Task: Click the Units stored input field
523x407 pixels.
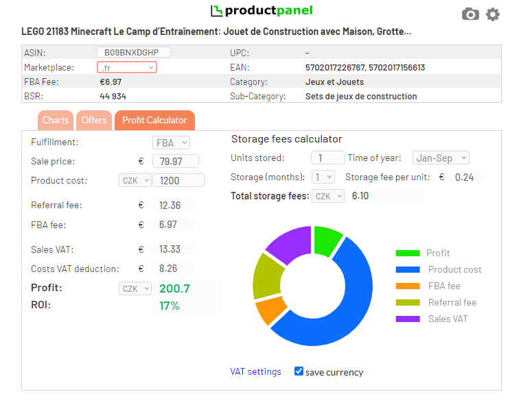Action: (x=327, y=158)
